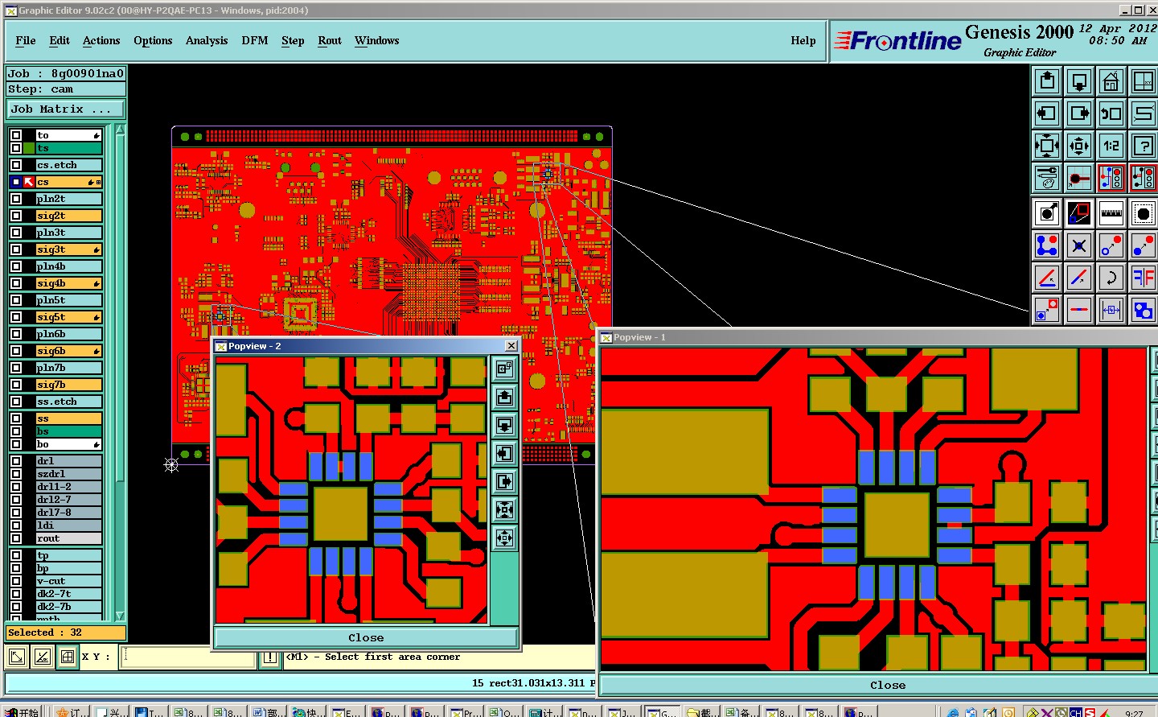Open the Windows menu

[377, 41]
